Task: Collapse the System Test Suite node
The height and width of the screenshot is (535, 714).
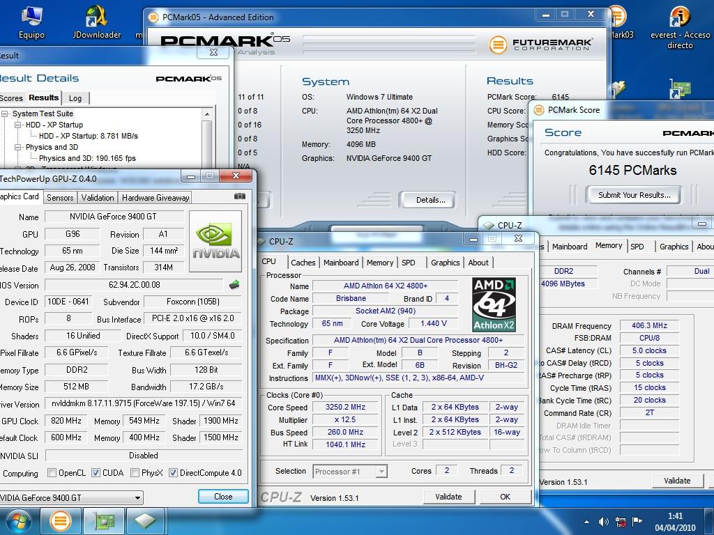Action: [5, 114]
